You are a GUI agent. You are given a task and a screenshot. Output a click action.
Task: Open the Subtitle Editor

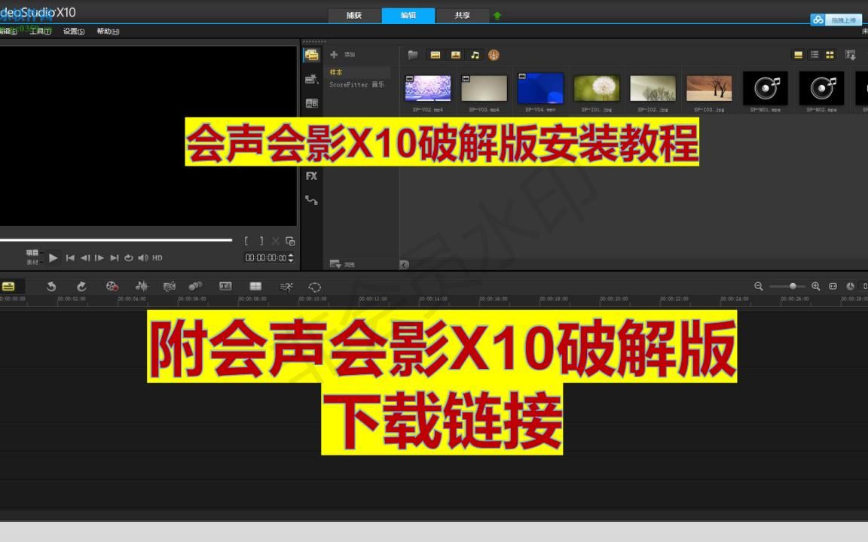pyautogui.click(x=225, y=287)
